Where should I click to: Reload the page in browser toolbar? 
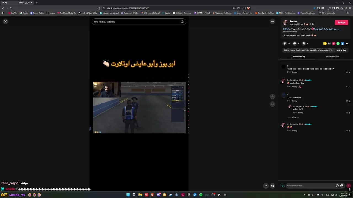coord(11,8)
